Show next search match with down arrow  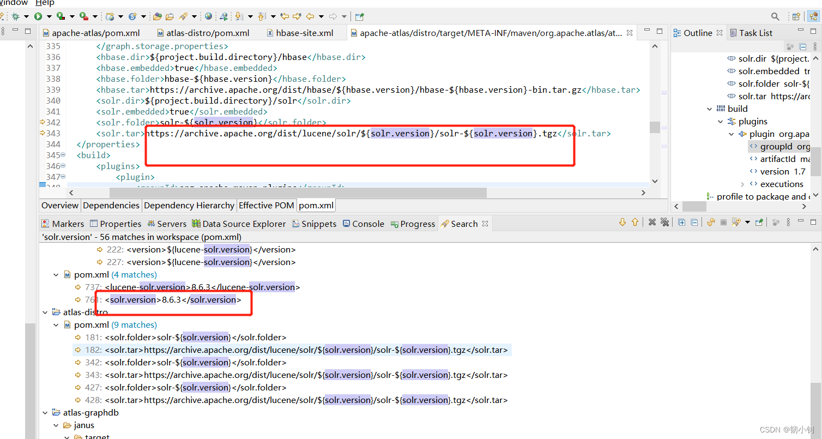pyautogui.click(x=622, y=222)
